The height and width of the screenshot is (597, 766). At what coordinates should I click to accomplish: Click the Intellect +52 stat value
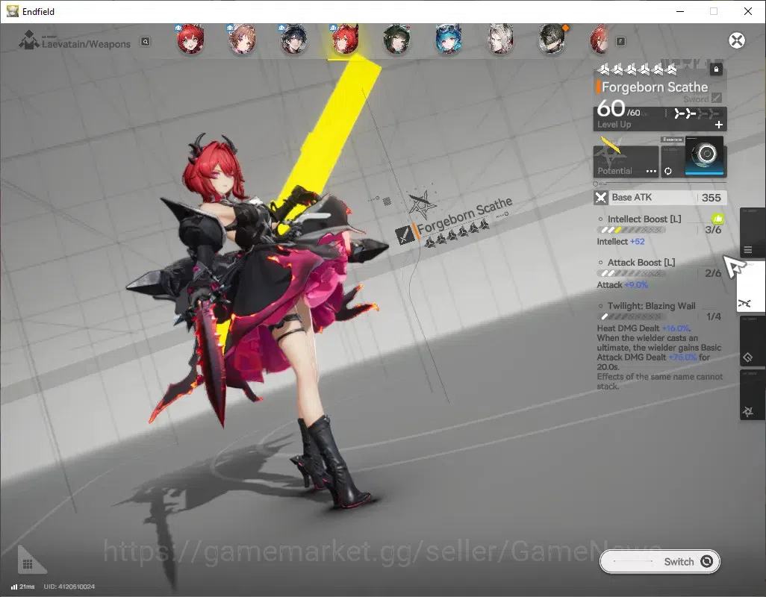click(x=637, y=242)
